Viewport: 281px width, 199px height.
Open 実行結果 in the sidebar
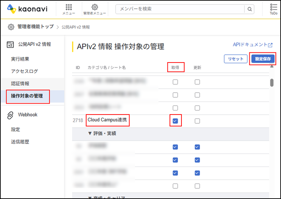tap(20, 59)
